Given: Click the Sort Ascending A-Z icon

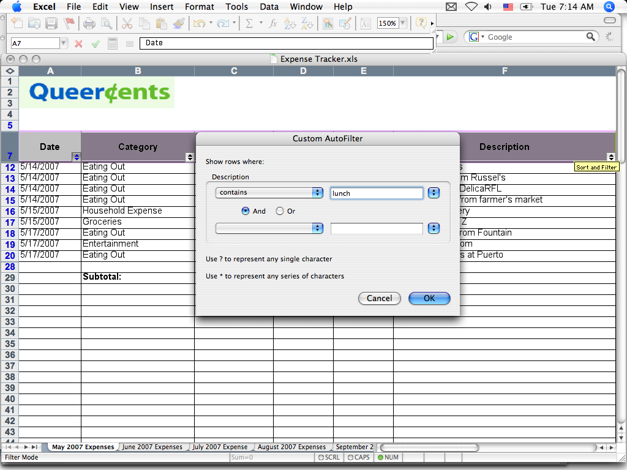Looking at the screenshot, I should pos(290,24).
